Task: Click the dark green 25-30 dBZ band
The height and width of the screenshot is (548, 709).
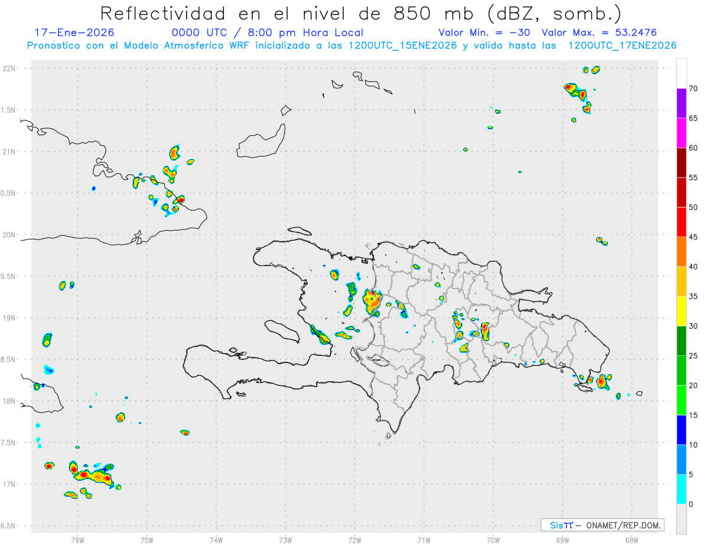Action: [x=681, y=341]
